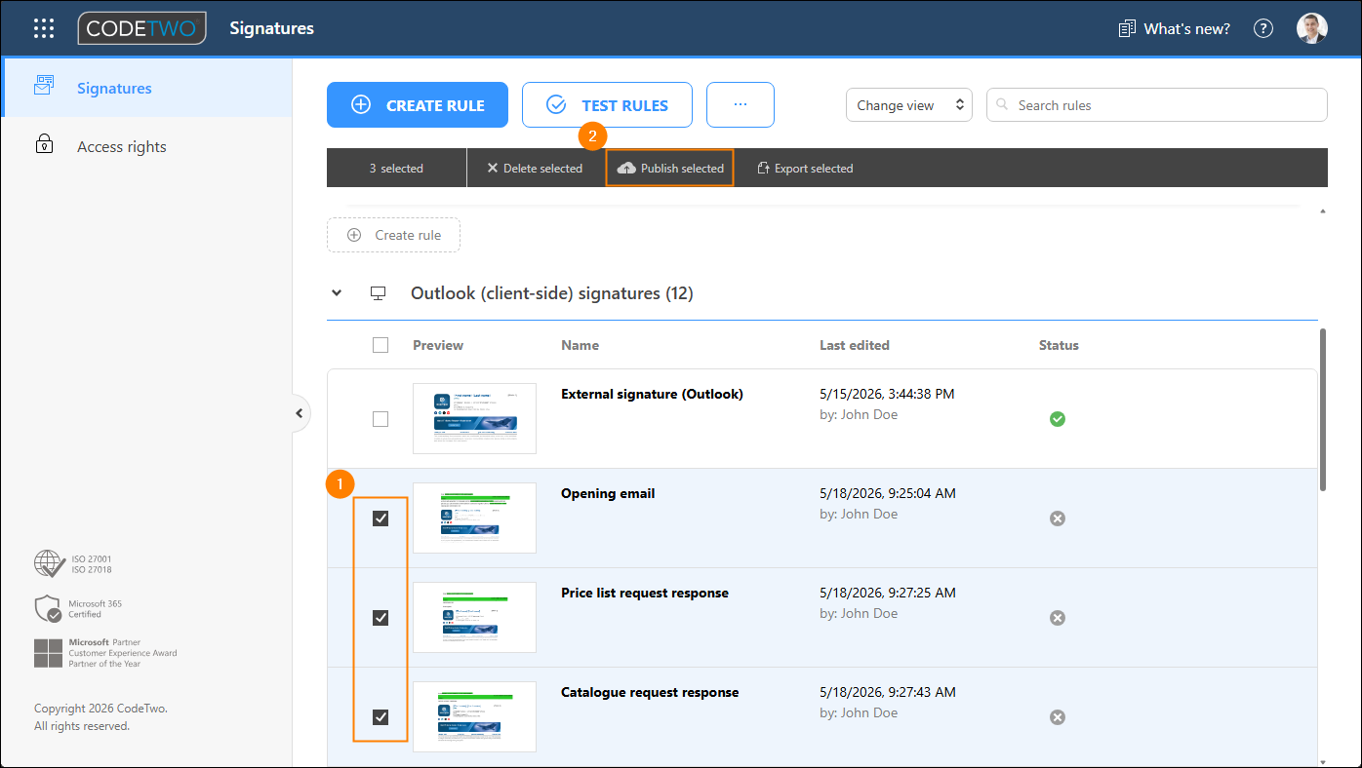Viewport: 1362px width, 768px height.
Task: Click the rule name Price list request response
Action: (645, 593)
